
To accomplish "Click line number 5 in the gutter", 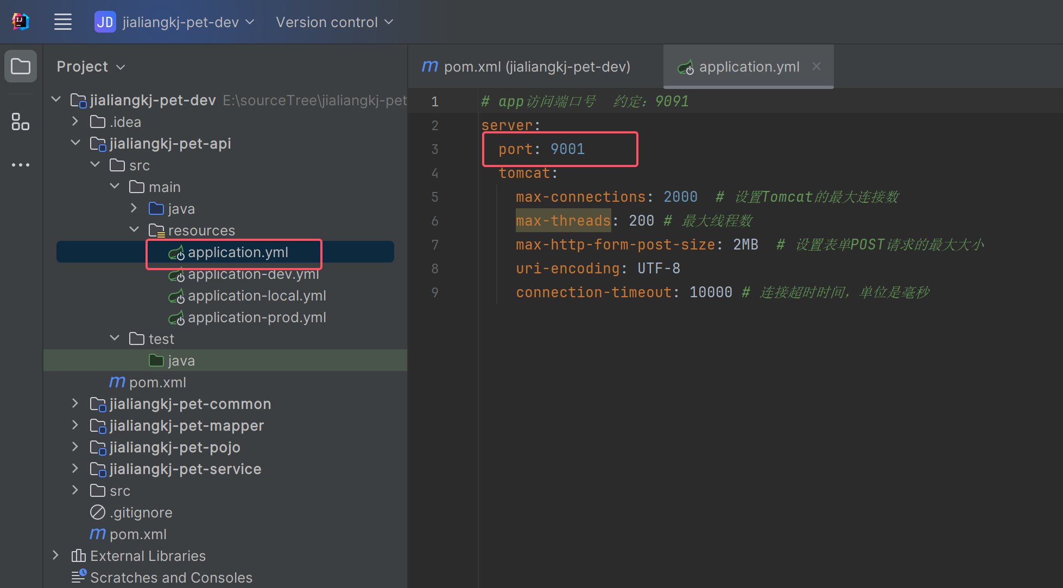I will 435,197.
